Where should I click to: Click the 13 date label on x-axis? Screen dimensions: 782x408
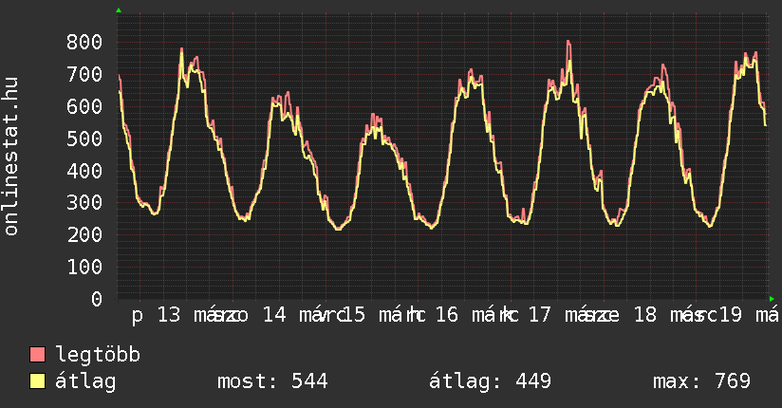[x=168, y=315]
